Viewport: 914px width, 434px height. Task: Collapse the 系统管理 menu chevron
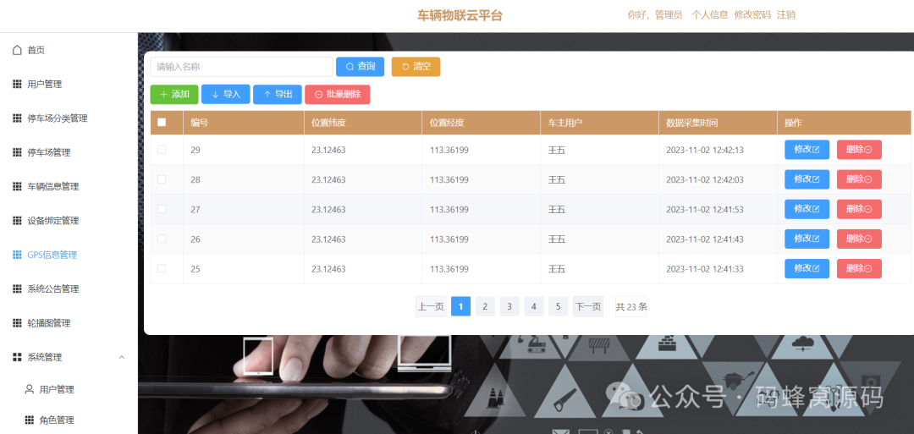click(x=122, y=357)
